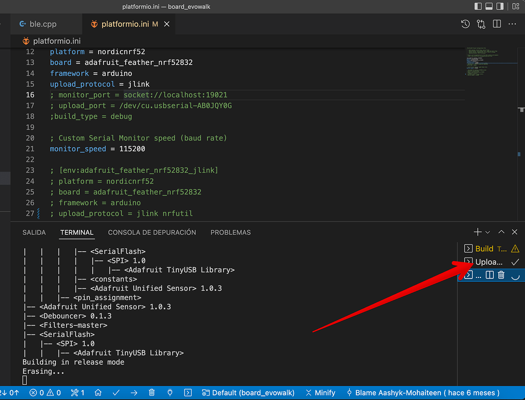Toggle primary sidebar visibility
The height and width of the screenshot is (400, 525).
(478, 7)
